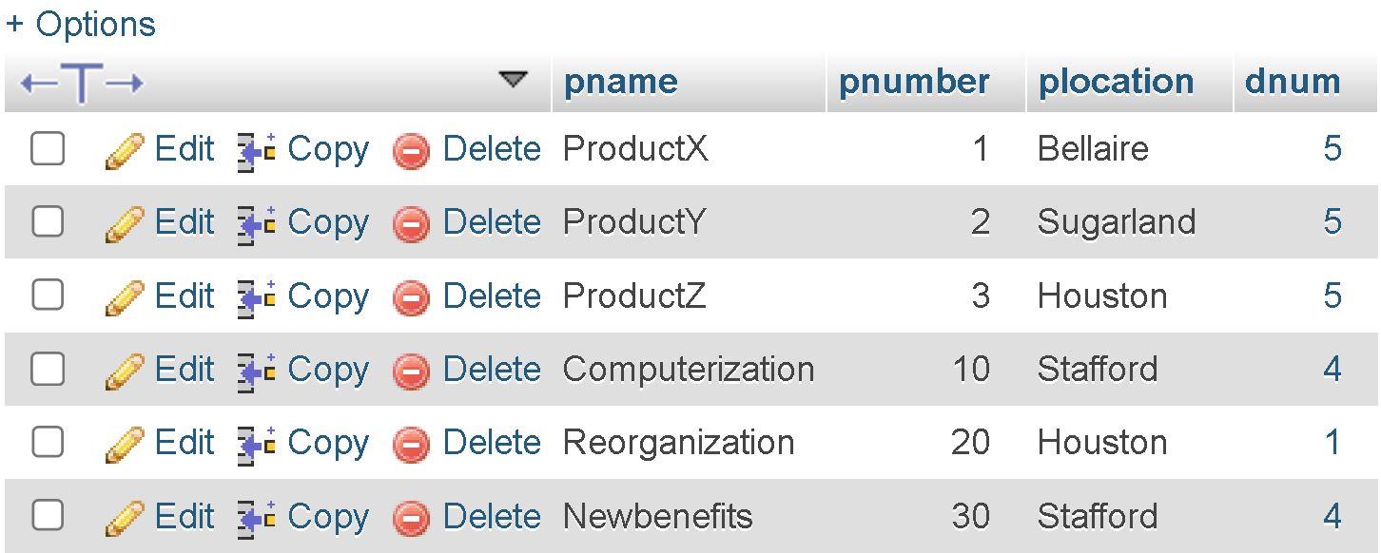
Task: Follow the dnum link 5 for ProductX
Action: click(x=1332, y=148)
